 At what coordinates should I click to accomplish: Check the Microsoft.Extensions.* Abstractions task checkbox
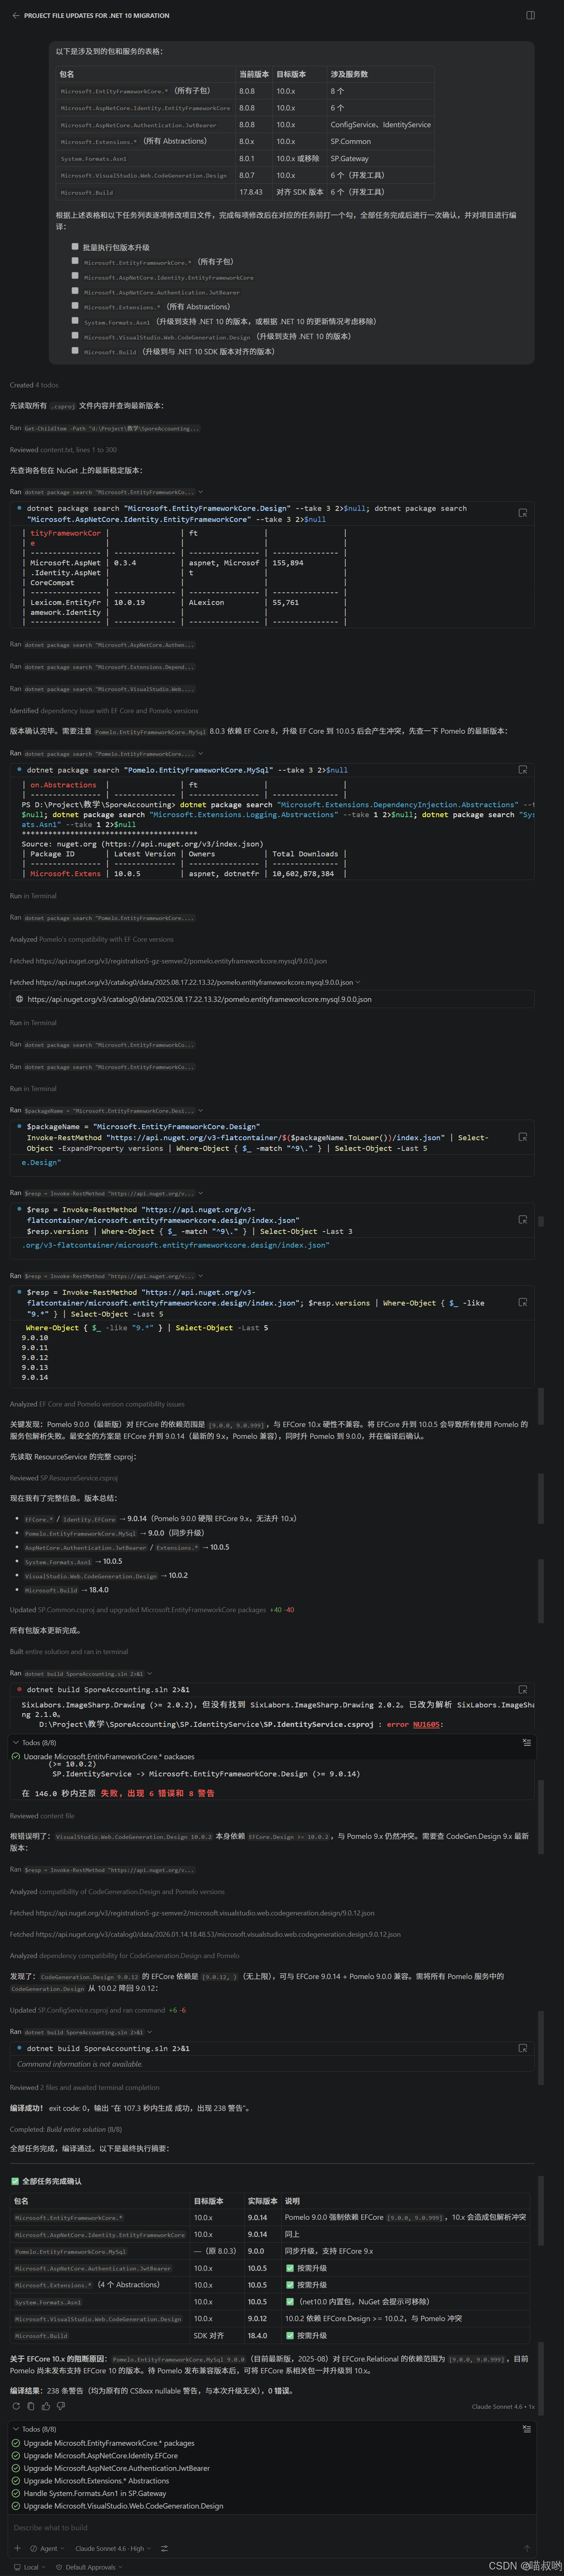(x=75, y=306)
